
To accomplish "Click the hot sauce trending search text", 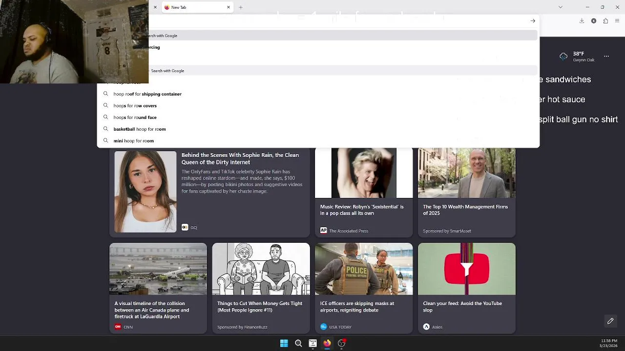I will (562, 99).
